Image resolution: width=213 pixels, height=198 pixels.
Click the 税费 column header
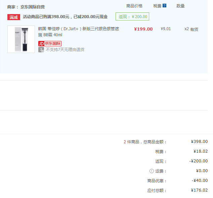157,6
